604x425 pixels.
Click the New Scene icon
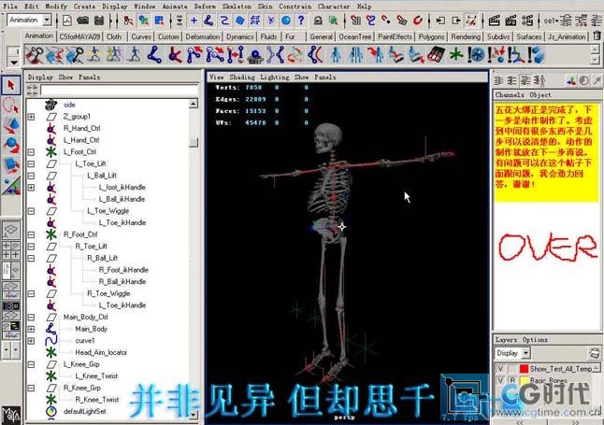[67, 21]
